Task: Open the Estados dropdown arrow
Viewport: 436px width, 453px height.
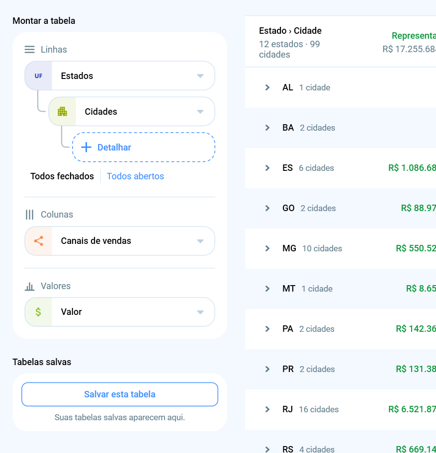Action: coord(200,76)
